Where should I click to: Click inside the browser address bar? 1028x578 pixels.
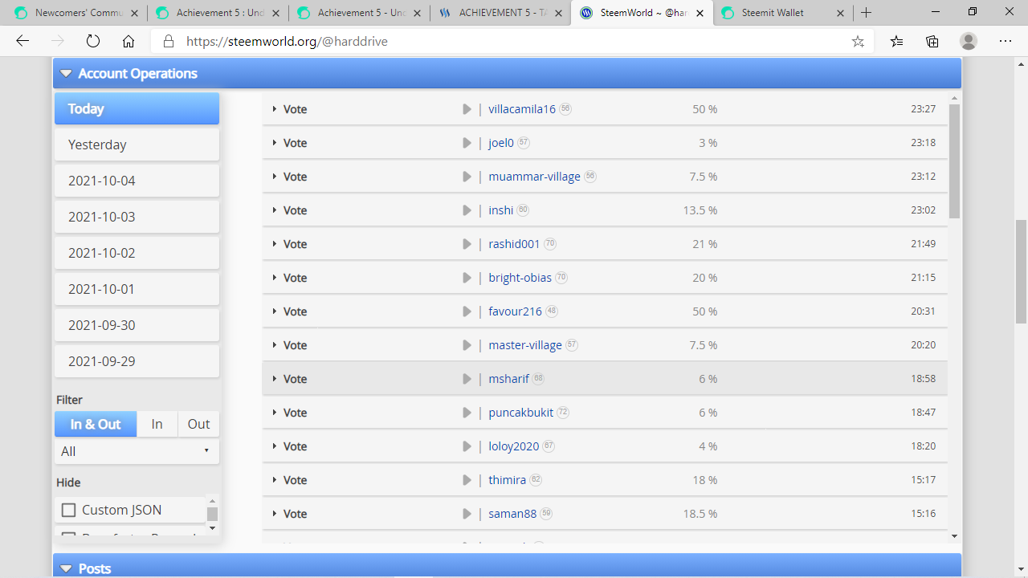(x=402, y=41)
